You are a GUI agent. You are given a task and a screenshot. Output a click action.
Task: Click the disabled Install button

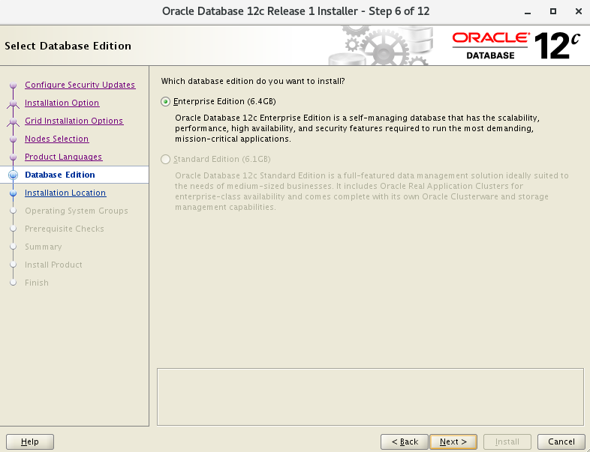pos(507,442)
